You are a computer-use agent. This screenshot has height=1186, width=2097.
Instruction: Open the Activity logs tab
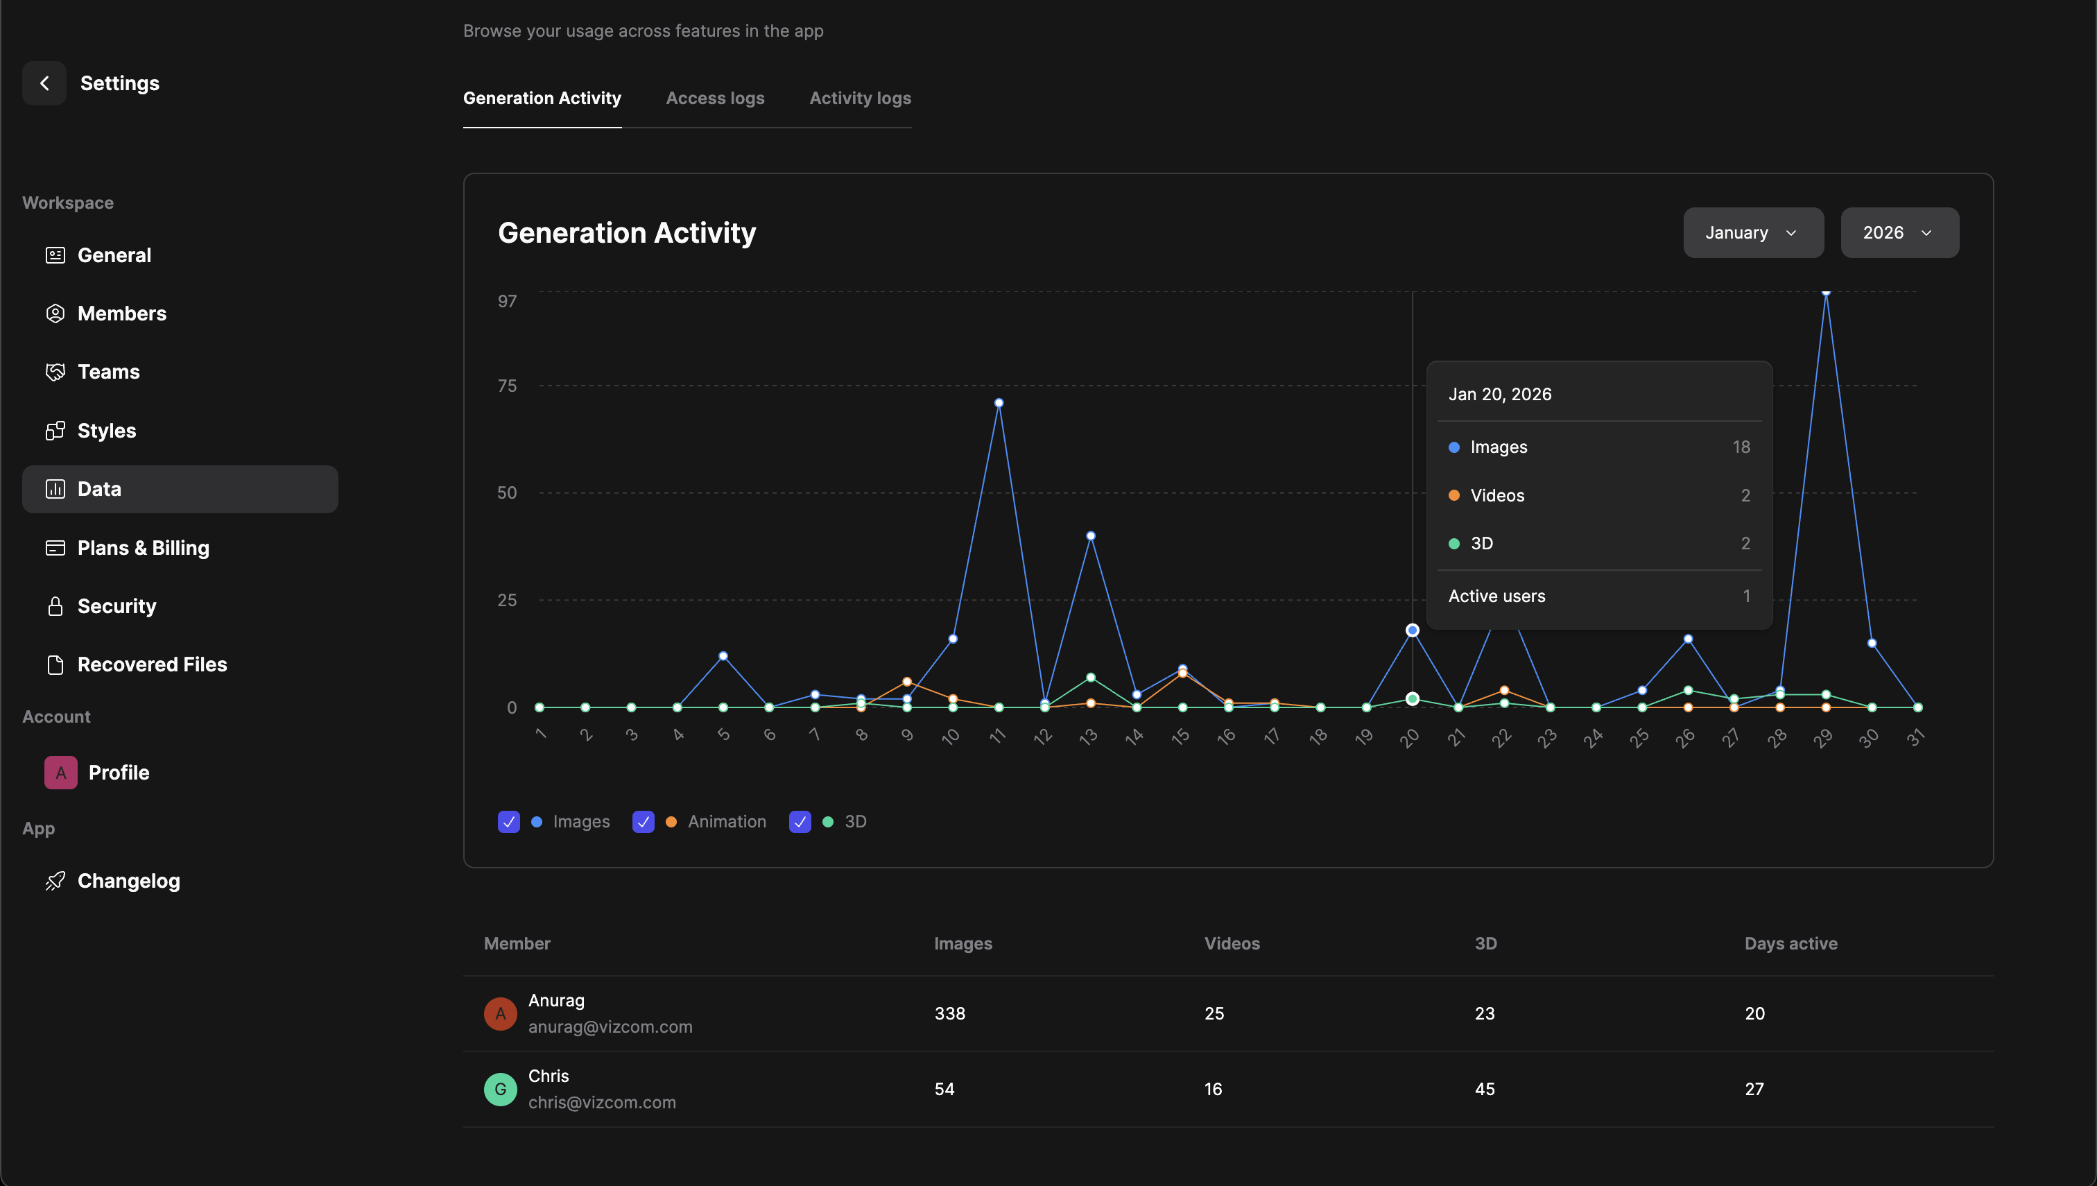[859, 98]
